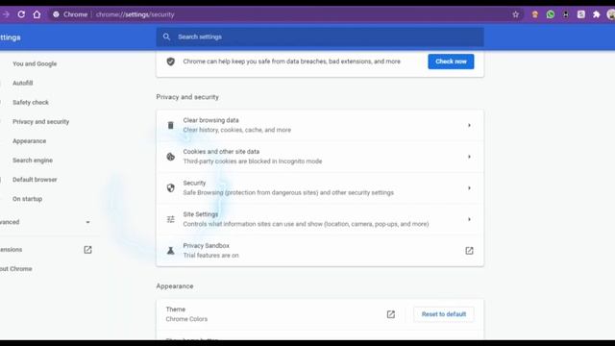Click 'Chrome can help keep you safe' text
Image resolution: width=615 pixels, height=346 pixels.
[x=291, y=62]
